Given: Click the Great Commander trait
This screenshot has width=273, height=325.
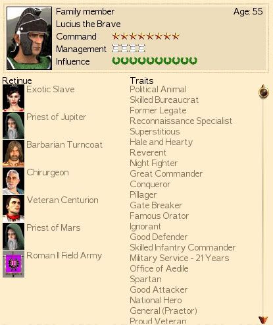Looking at the screenshot, I should pos(166,174).
